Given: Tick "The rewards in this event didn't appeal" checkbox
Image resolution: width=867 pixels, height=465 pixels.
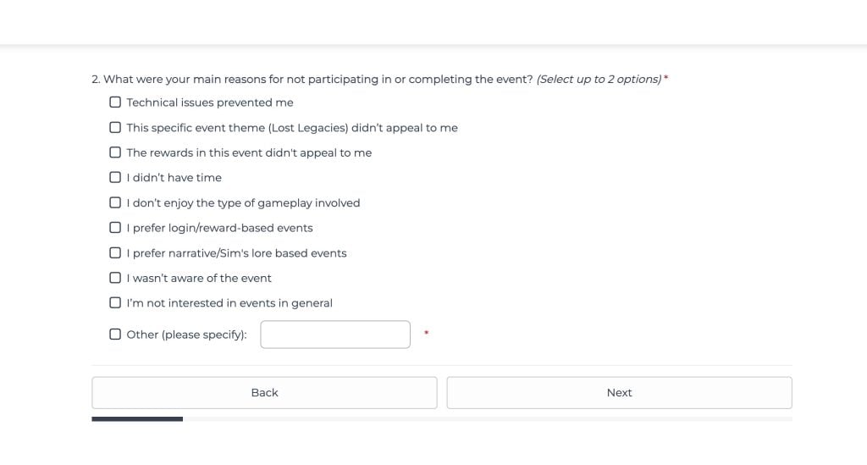Looking at the screenshot, I should [115, 152].
